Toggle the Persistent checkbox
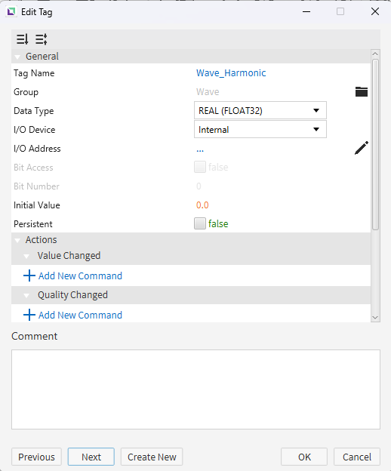The width and height of the screenshot is (391, 471). [x=200, y=223]
